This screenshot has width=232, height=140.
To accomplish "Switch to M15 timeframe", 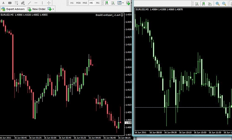I will click(x=85, y=3).
